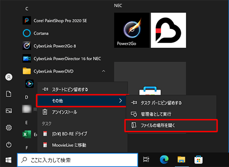
Task: Click the blurred app icon under D
Action: [x=27, y=109]
